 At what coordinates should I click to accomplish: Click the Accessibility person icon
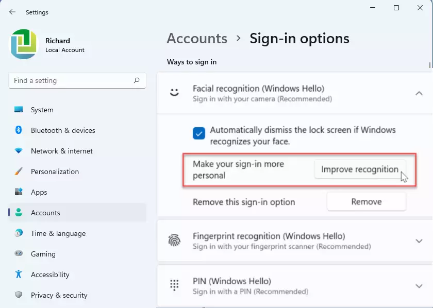(19, 274)
